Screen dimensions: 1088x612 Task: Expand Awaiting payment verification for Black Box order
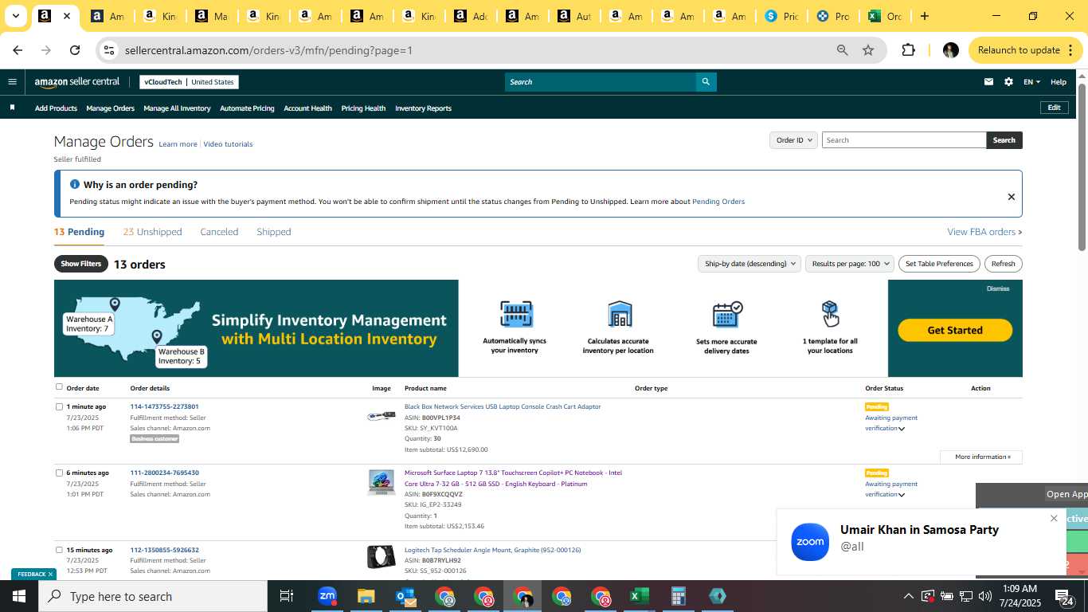pyautogui.click(x=901, y=429)
